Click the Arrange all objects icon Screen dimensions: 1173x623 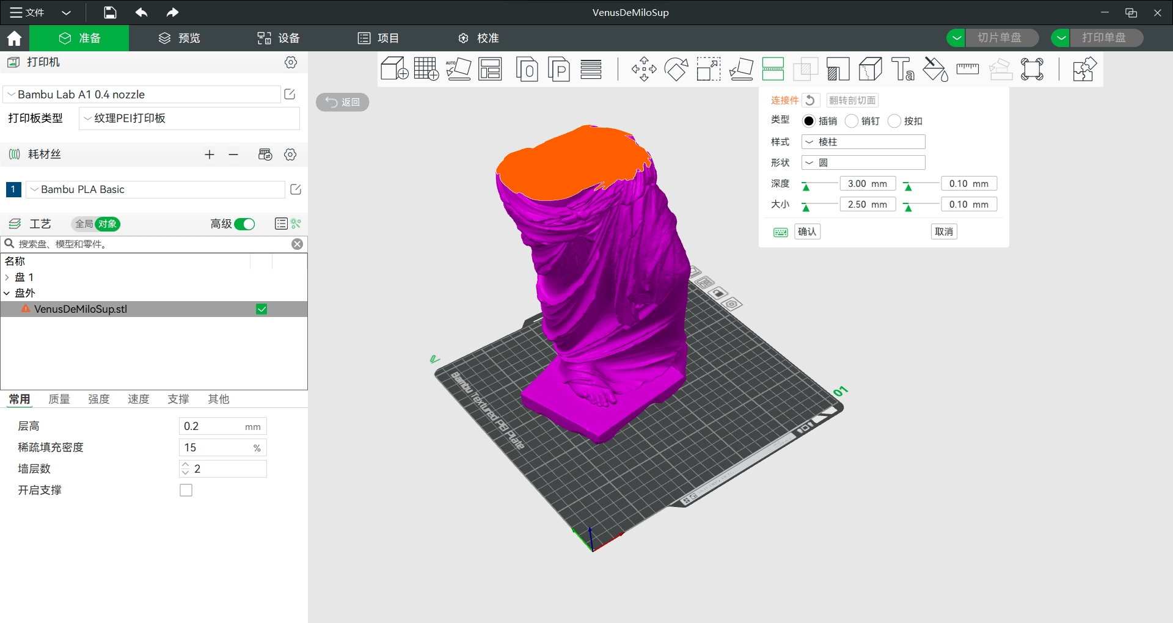pyautogui.click(x=490, y=69)
